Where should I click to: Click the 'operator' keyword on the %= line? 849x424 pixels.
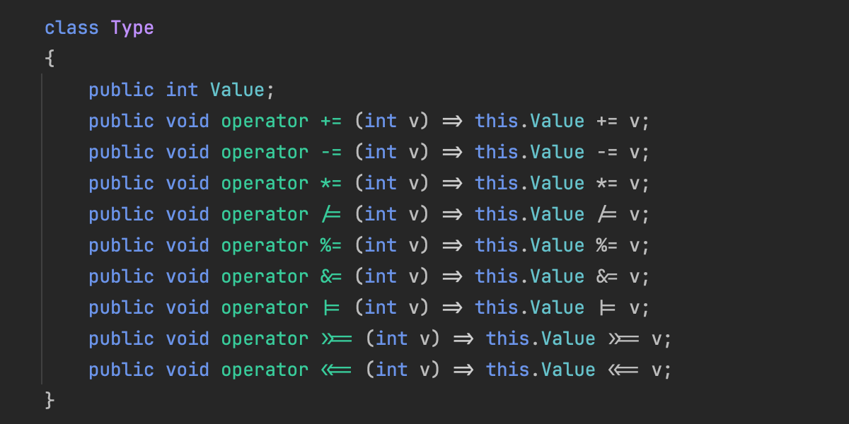pyautogui.click(x=265, y=246)
